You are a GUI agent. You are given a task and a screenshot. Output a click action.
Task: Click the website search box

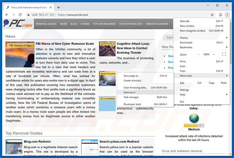point(168,37)
